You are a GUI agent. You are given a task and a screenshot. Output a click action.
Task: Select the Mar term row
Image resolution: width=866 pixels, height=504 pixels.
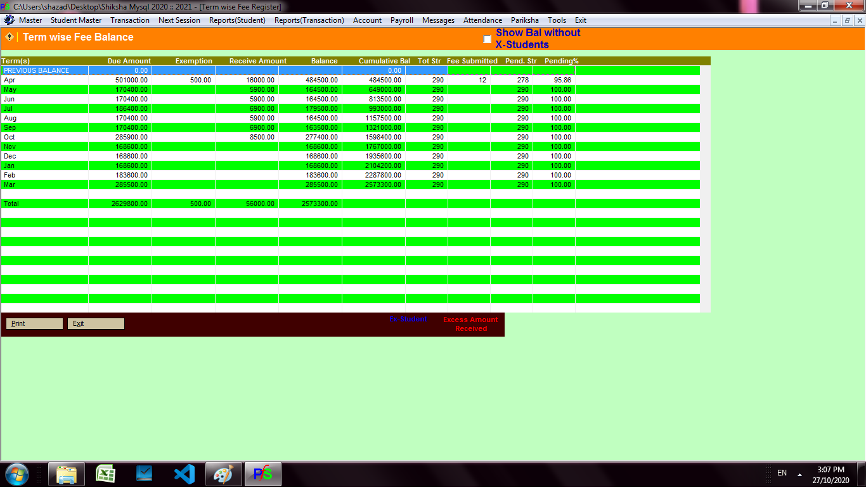(x=351, y=184)
